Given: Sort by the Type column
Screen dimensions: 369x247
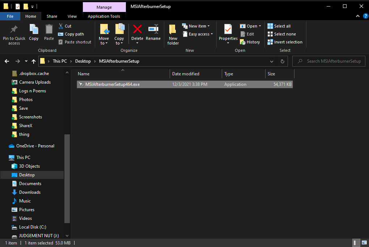Looking at the screenshot, I should 243,74.
